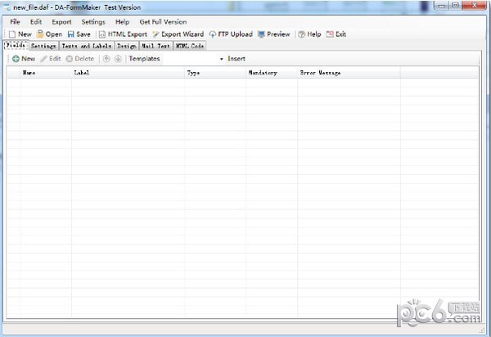Image resolution: width=491 pixels, height=337 pixels.
Task: Start the Export Wizard
Action: pyautogui.click(x=155, y=34)
